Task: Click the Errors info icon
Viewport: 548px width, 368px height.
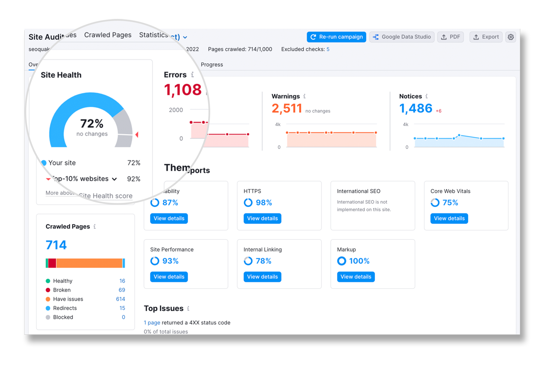Action: [x=192, y=75]
